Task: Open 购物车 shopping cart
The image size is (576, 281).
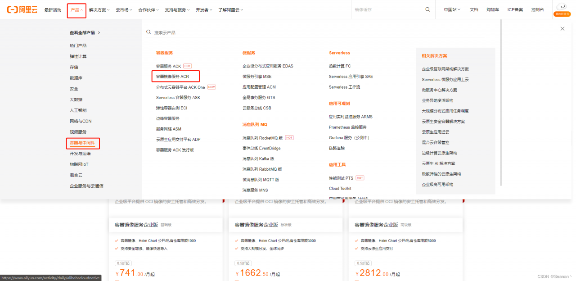Action: pyautogui.click(x=493, y=10)
